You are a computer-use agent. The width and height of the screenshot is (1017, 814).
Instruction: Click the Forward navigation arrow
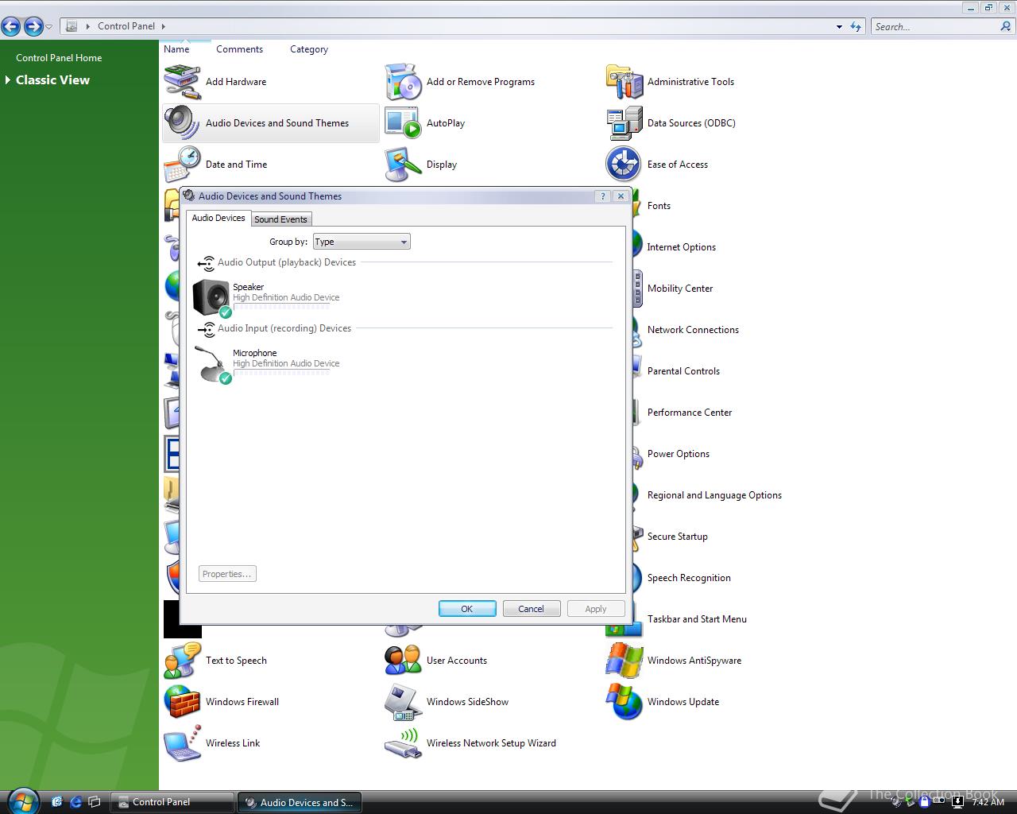(33, 26)
